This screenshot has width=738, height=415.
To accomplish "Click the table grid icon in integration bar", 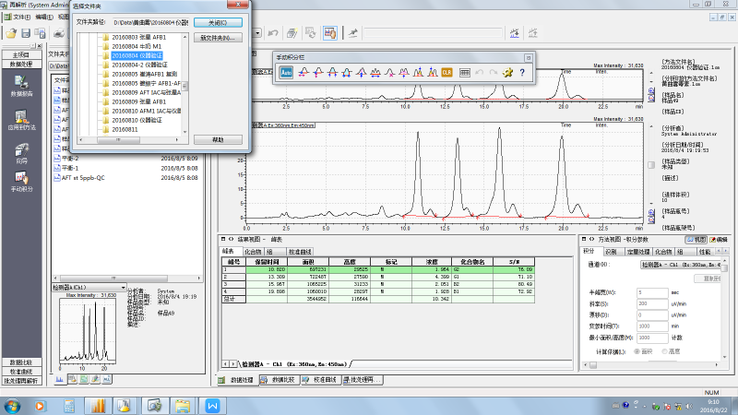I will point(465,72).
